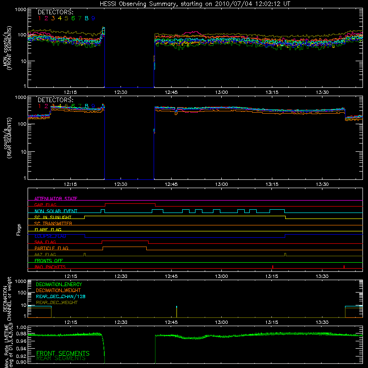Click the REAR_DEC_CHAN/128 legend entry
Viewport: 368px width, 368px height.
[61, 297]
